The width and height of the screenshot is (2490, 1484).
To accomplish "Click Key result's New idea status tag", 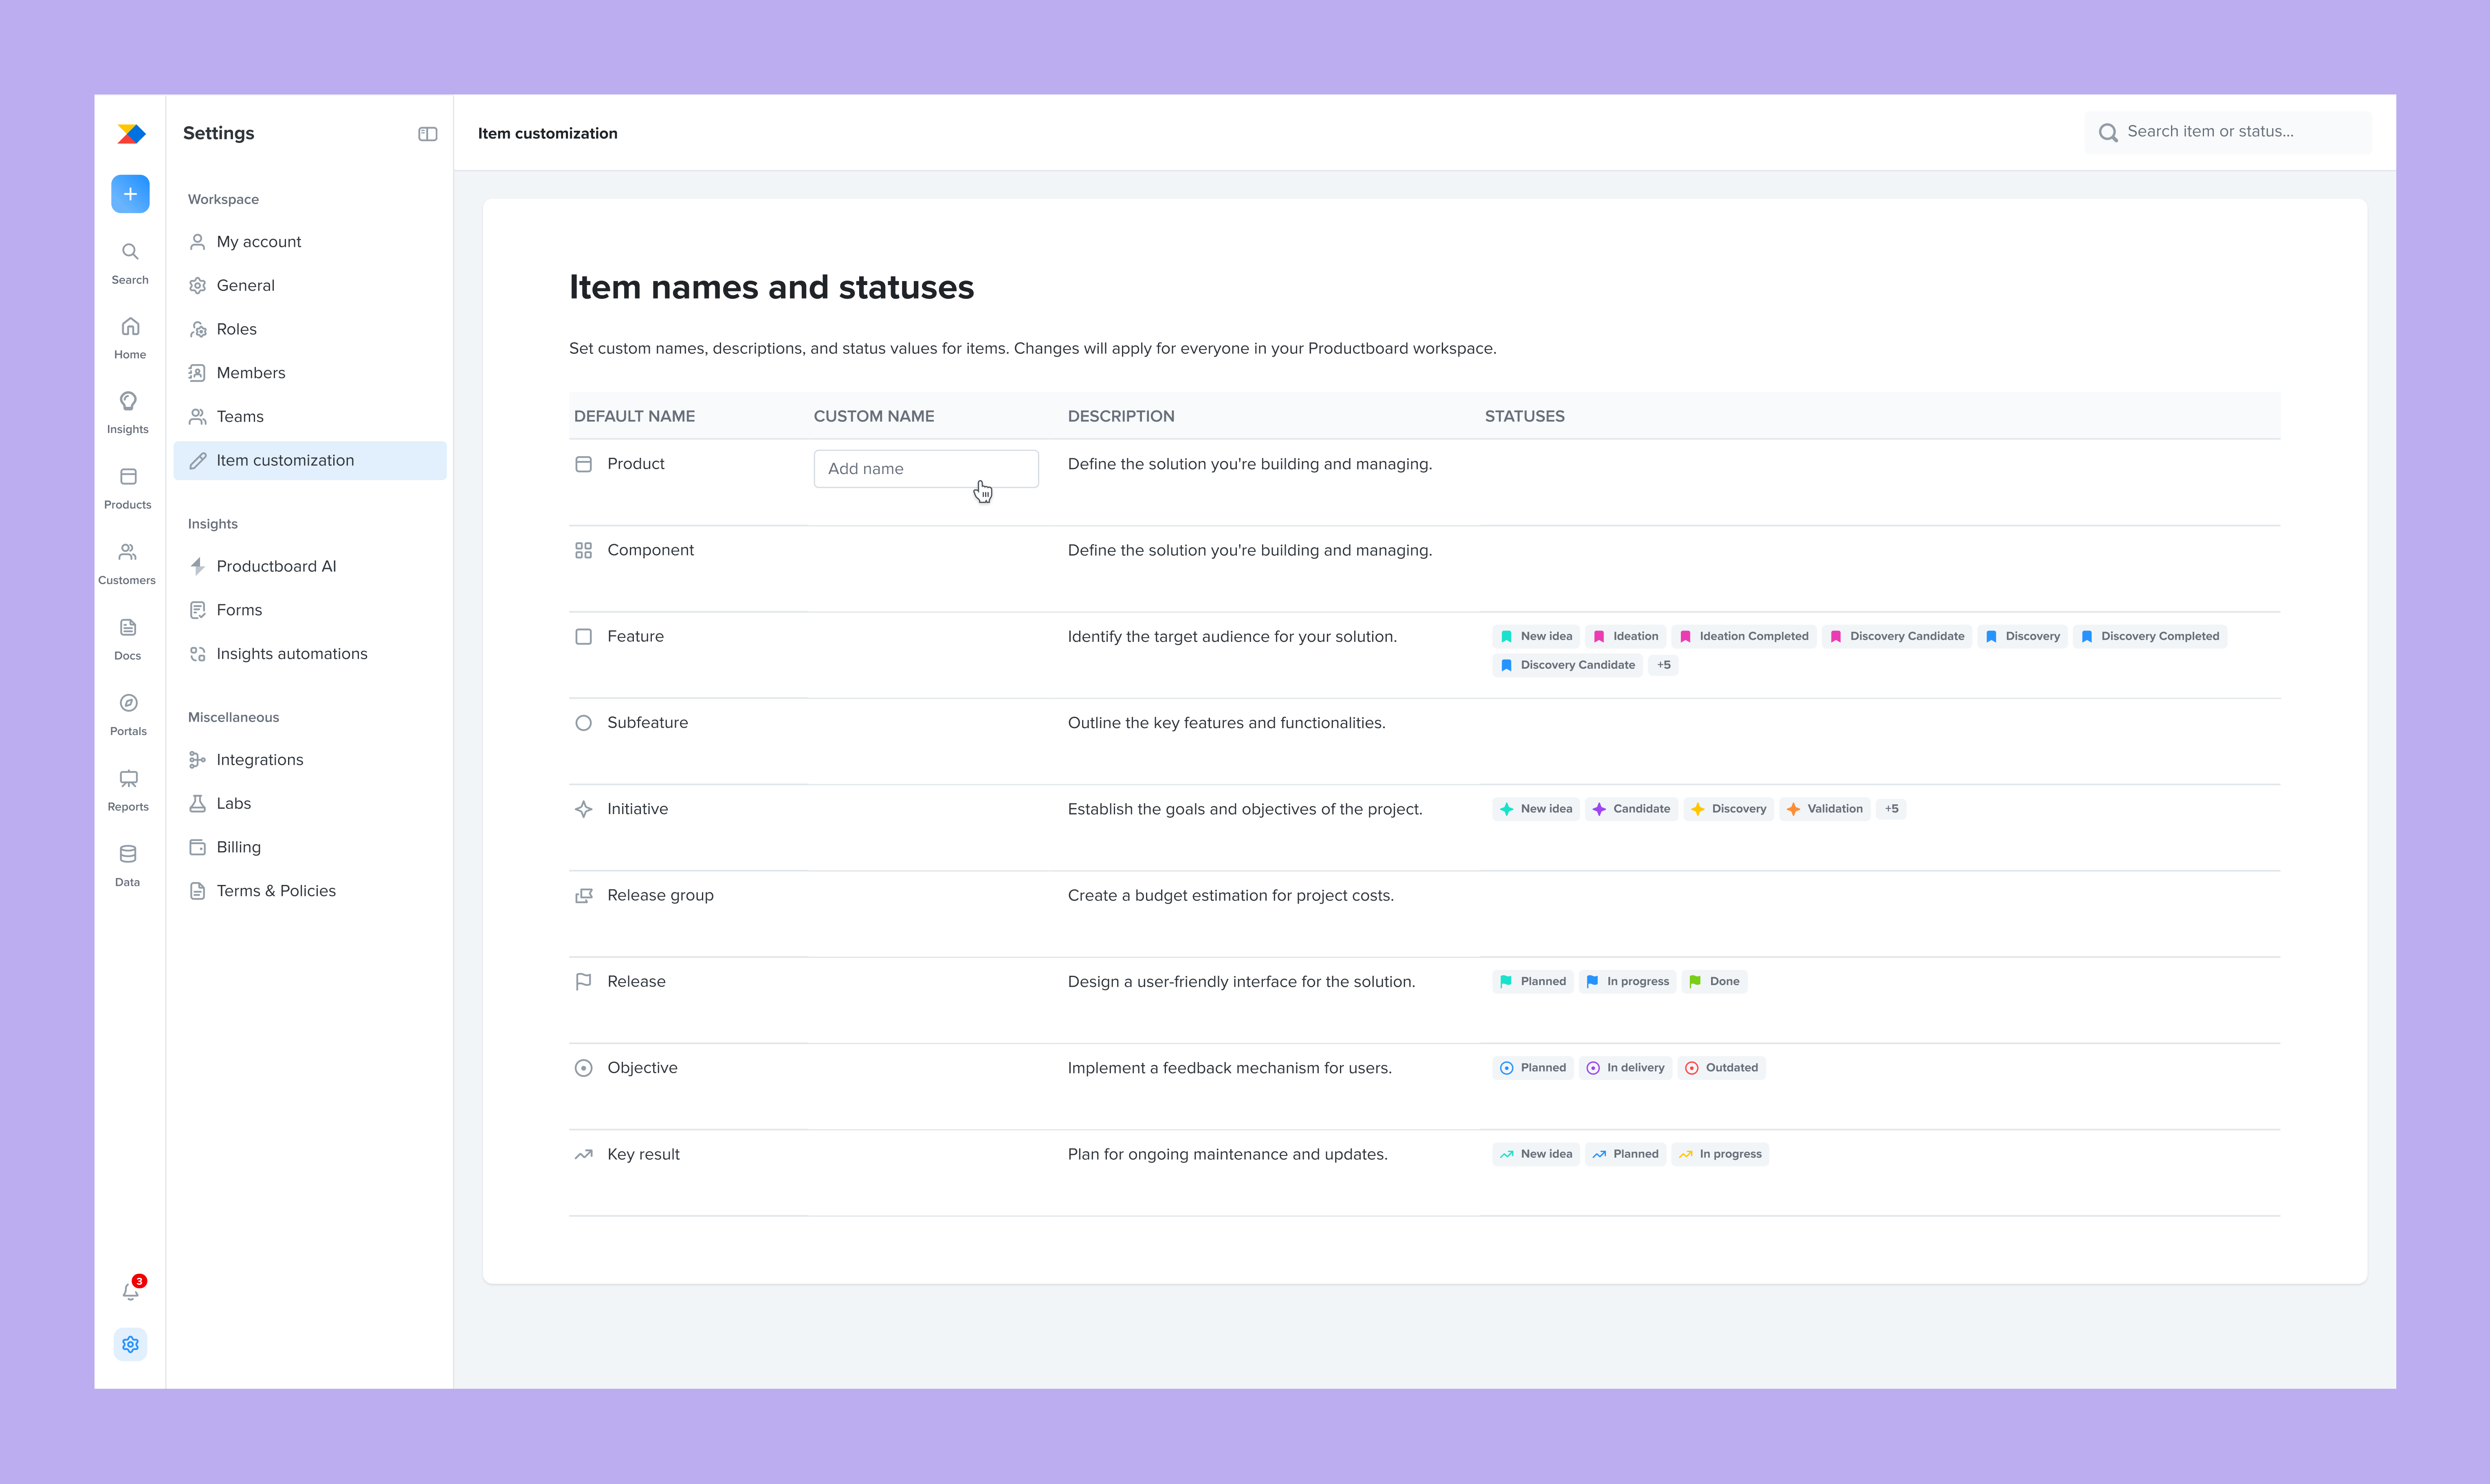I will coord(1535,1154).
